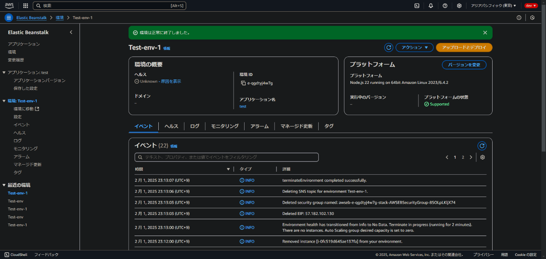Open マネージド更新 in sidebar
546x259 pixels.
pos(27,165)
